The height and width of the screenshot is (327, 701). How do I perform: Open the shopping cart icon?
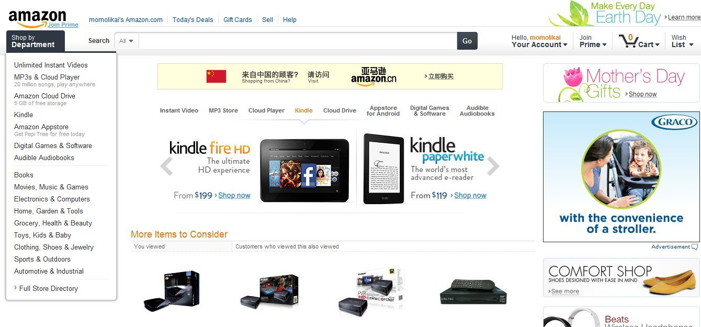coord(627,41)
